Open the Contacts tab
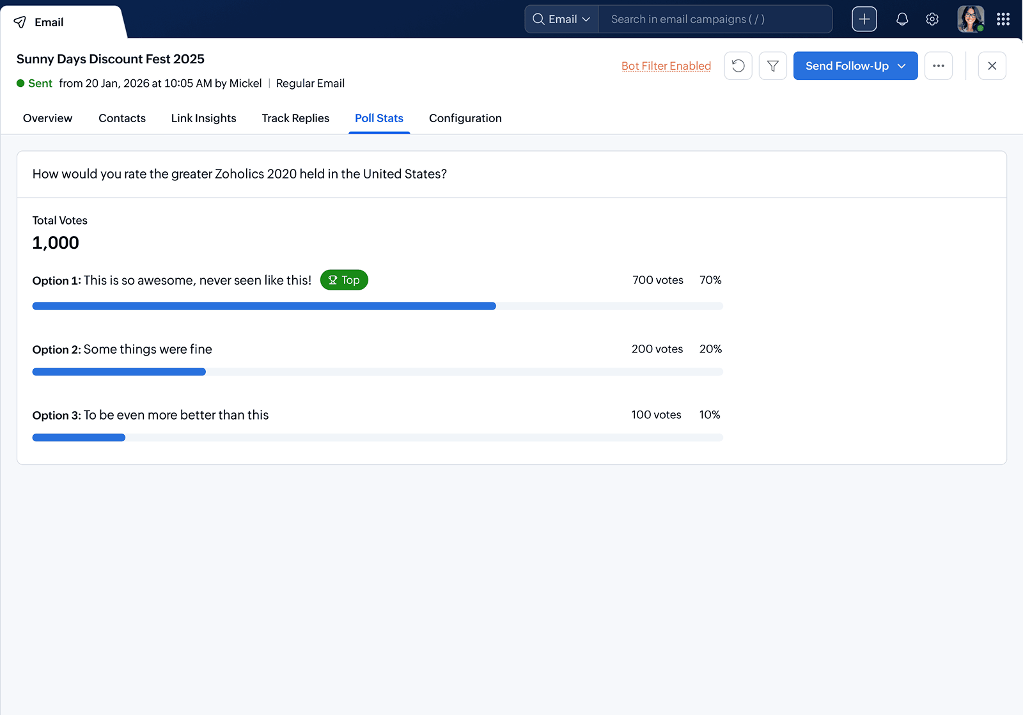The width and height of the screenshot is (1023, 715). (122, 118)
